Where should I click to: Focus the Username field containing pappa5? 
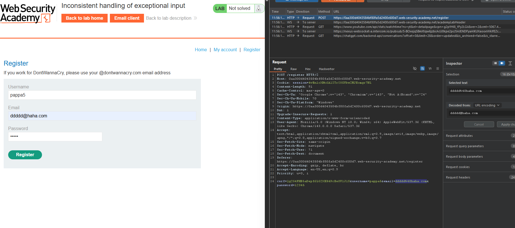pos(102,95)
